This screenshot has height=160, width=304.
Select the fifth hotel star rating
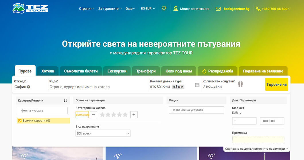point(125,115)
